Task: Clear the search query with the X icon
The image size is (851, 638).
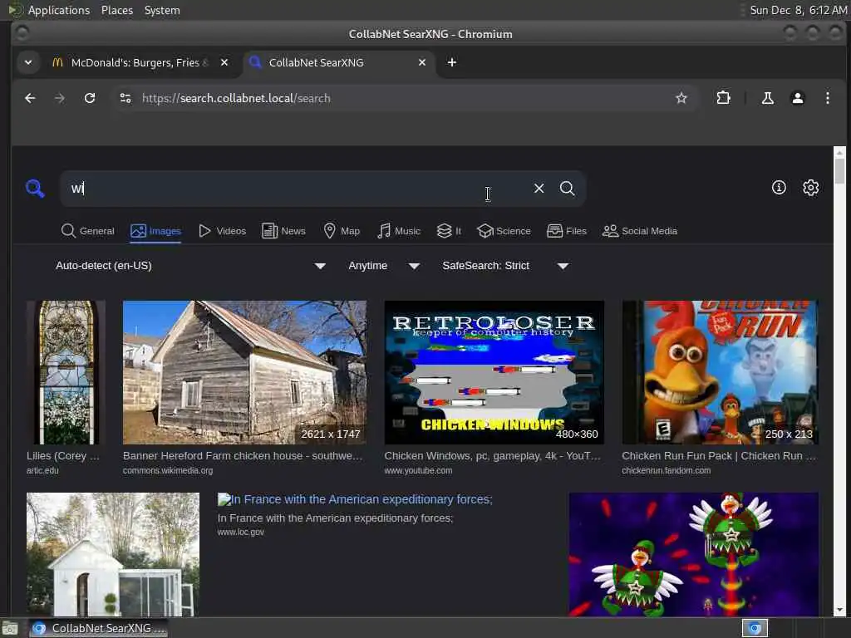Action: click(x=539, y=189)
